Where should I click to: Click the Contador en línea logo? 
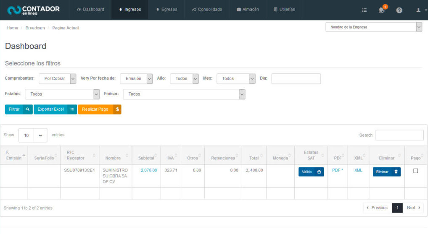point(33,10)
